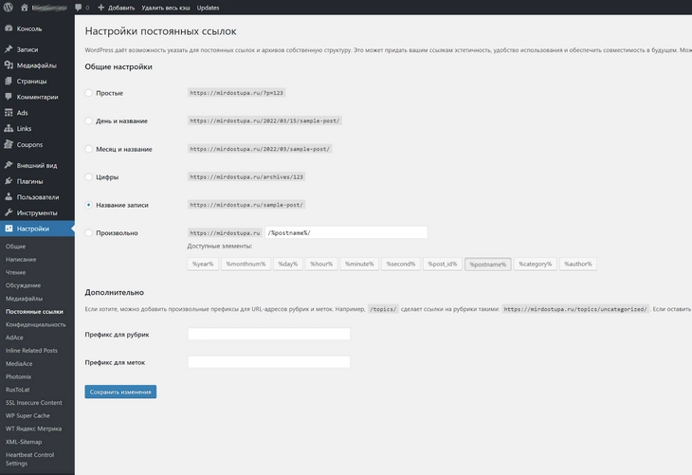This screenshot has height=475, width=692.
Task: Open Добавить menu in admin bar
Action: [x=121, y=8]
